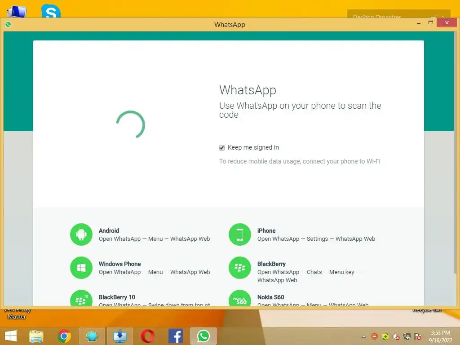Show hidden system tray icons

(364, 336)
